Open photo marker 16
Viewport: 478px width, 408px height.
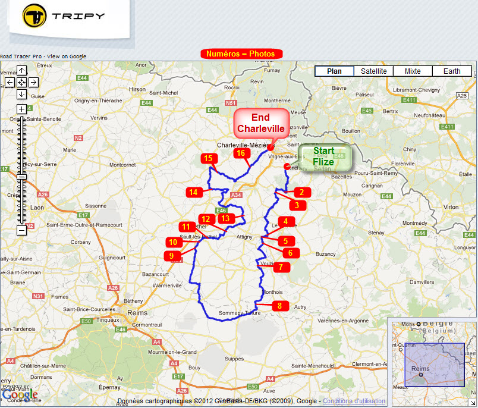coord(241,153)
